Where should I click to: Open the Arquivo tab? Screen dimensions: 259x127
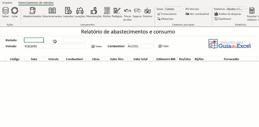tap(7, 3)
